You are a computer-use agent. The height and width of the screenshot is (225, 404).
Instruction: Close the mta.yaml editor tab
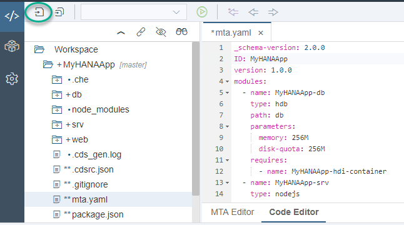pos(261,33)
